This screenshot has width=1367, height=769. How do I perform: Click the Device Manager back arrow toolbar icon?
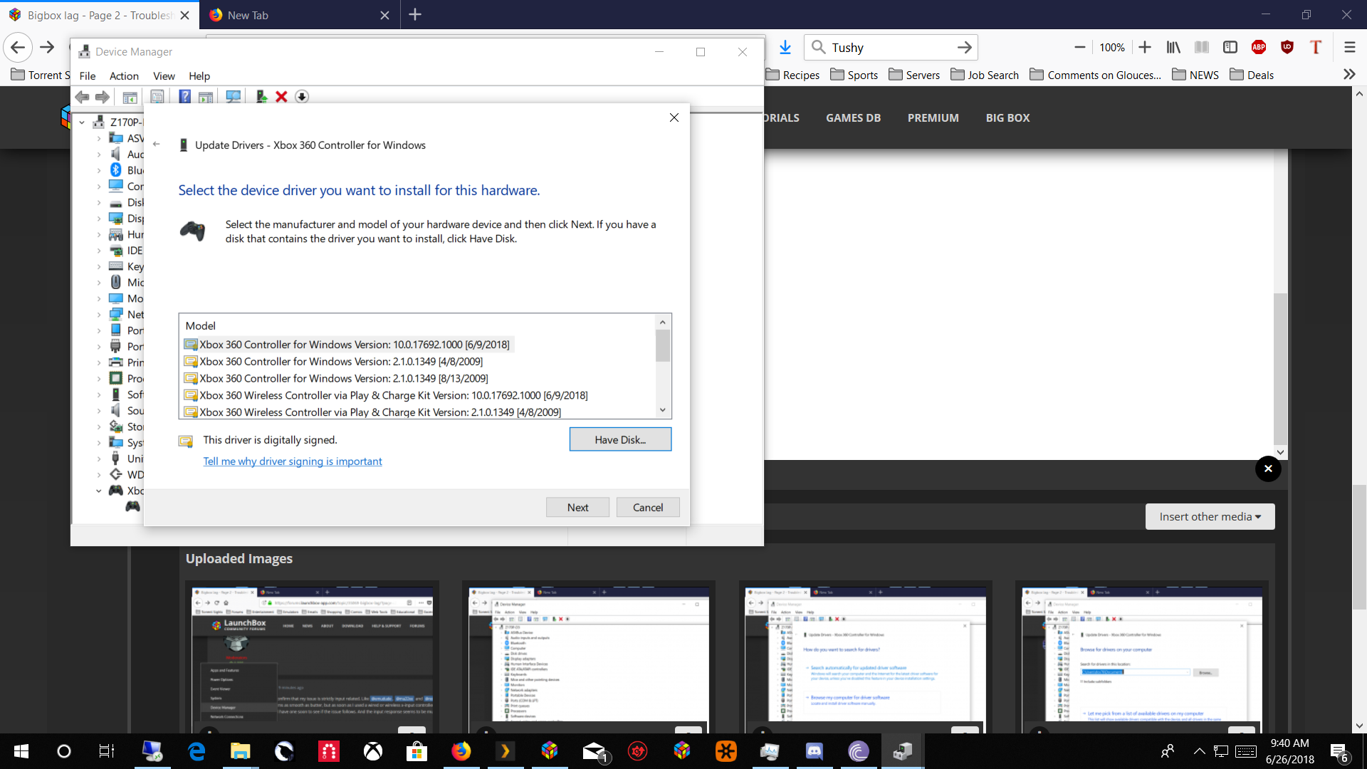(83, 97)
